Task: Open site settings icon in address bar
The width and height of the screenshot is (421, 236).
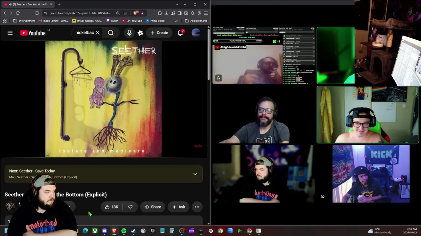Action: pyautogui.click(x=46, y=13)
